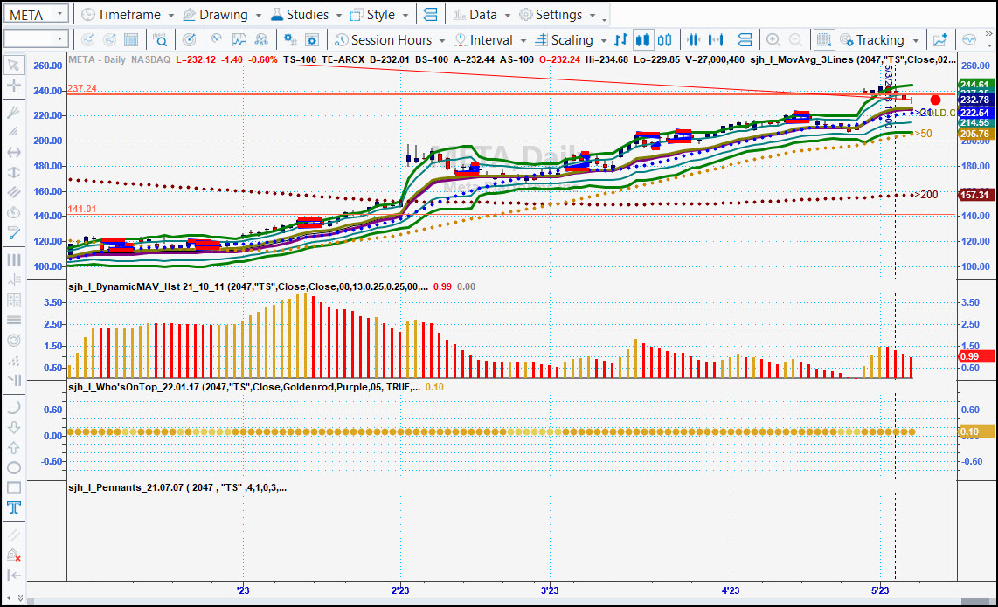Click the small waveform study icon
998x607 pixels.
coord(217,39)
